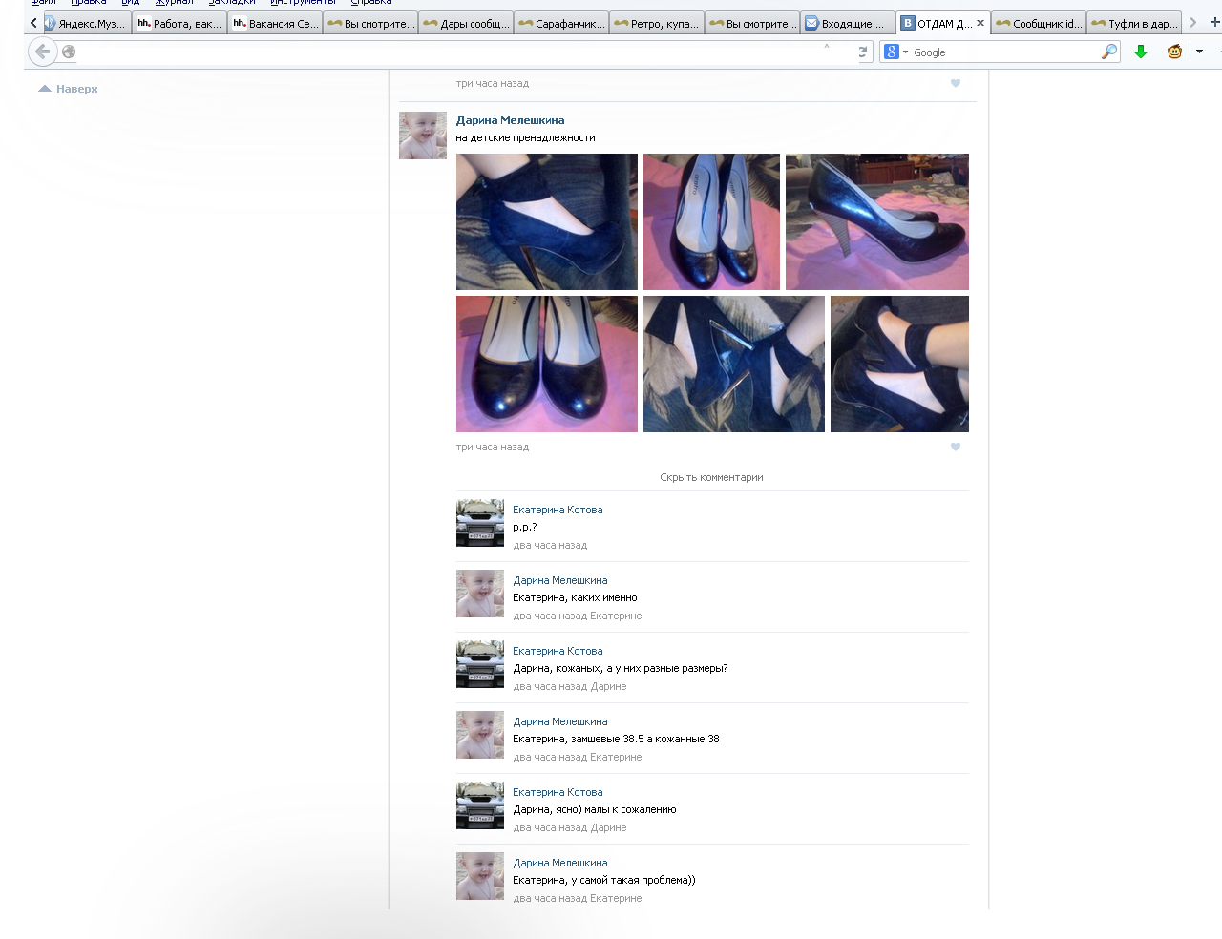This screenshot has width=1222, height=939.
Task: Show address bar history dropdown
Action: [x=827, y=46]
